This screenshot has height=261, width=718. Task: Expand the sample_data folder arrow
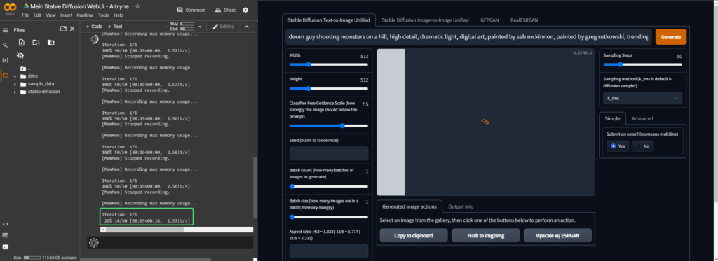(x=15, y=84)
